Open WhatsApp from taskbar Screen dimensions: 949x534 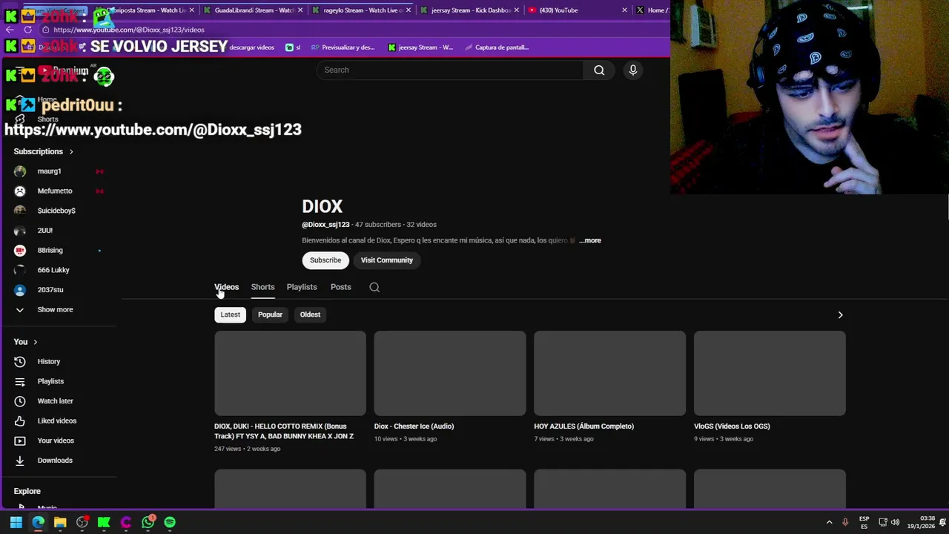tap(148, 522)
